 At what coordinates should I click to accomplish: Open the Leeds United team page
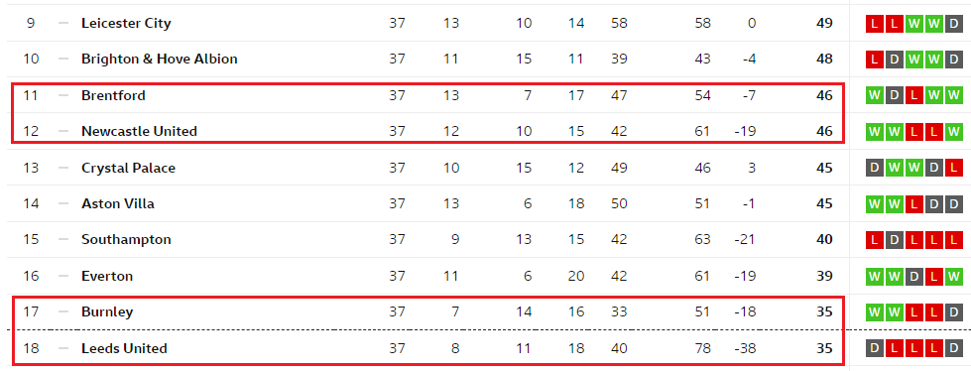pyautogui.click(x=124, y=349)
